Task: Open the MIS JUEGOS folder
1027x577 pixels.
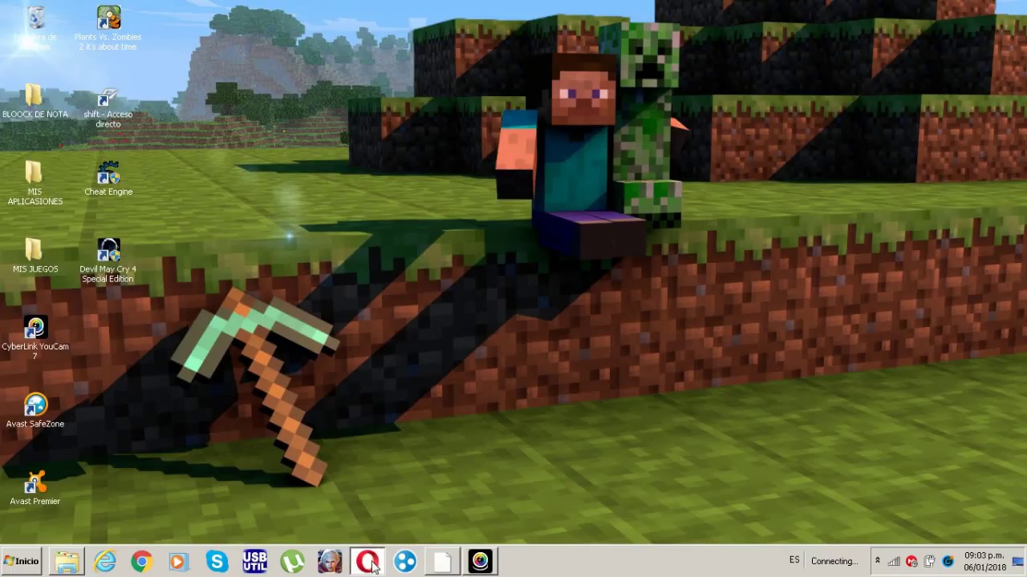Action: point(35,256)
